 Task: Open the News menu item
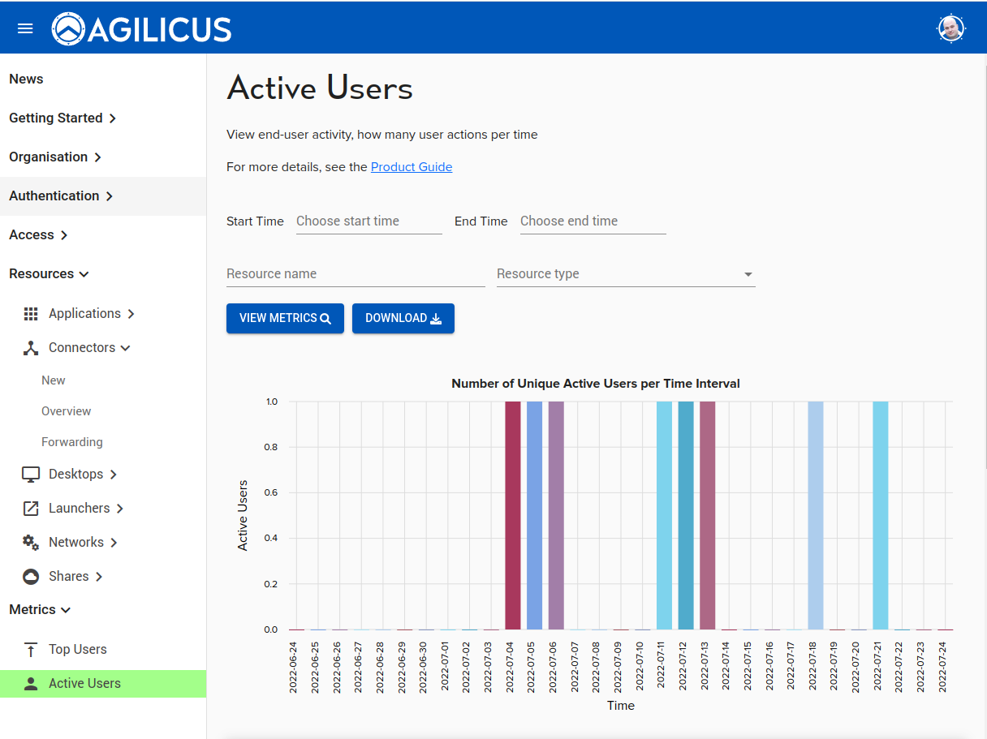pos(26,79)
